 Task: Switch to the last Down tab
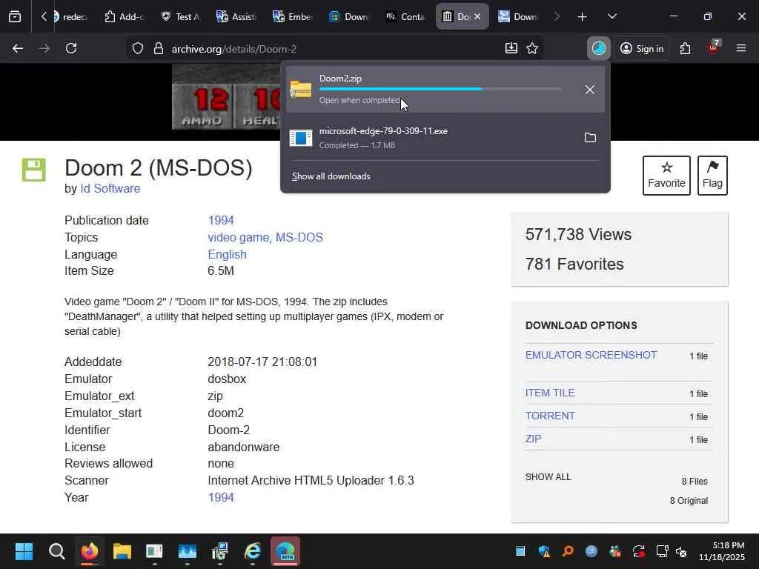[518, 16]
